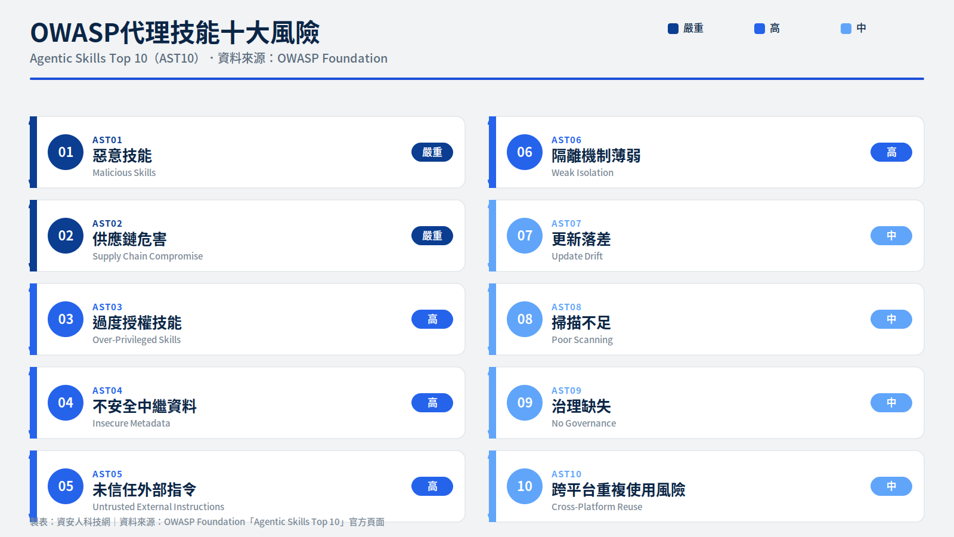Click the 高 badge on the AST06 card
Screen dimensions: 954x537
pyautogui.click(x=891, y=152)
